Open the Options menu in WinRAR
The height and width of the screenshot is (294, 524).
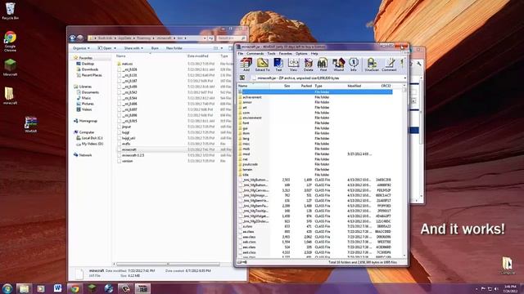tap(301, 54)
